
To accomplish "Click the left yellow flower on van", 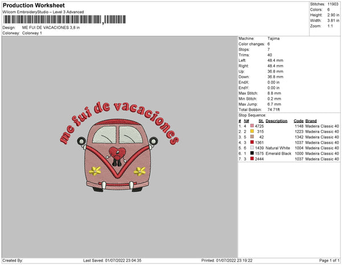I will (95, 171).
